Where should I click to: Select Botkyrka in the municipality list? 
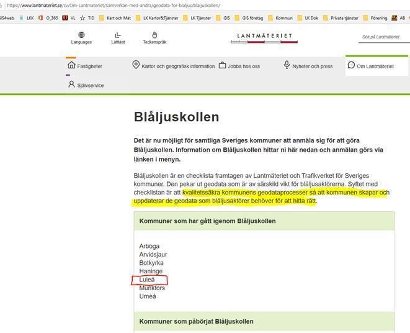[151, 263]
